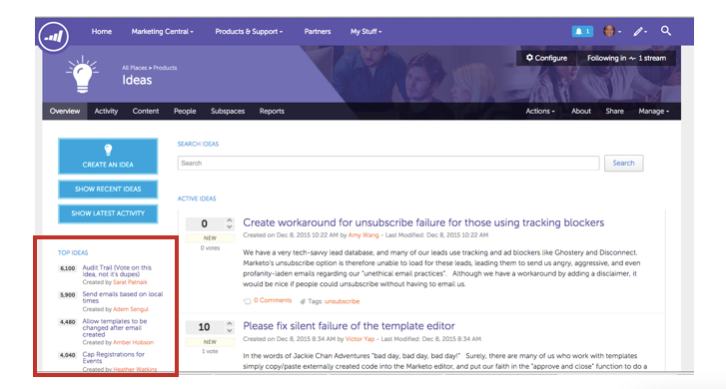Expand the Manage dropdown
Image resolution: width=726 pixels, height=389 pixels.
click(654, 111)
